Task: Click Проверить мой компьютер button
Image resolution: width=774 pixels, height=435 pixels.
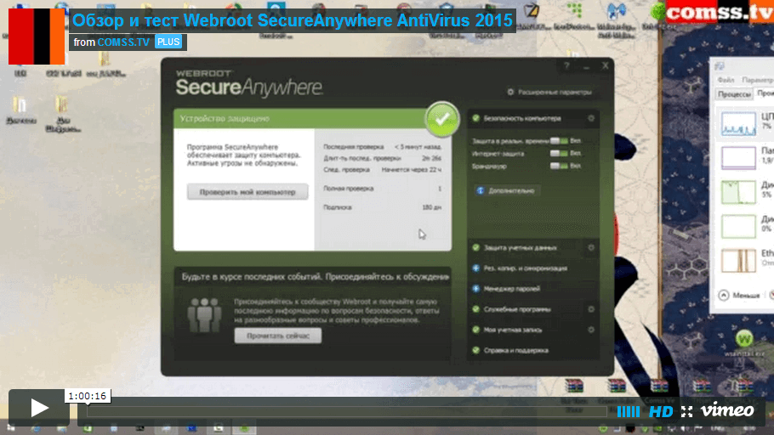Action: coord(248,192)
